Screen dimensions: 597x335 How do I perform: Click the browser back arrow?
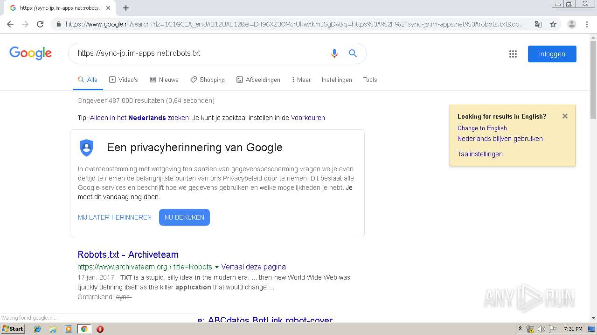click(10, 24)
